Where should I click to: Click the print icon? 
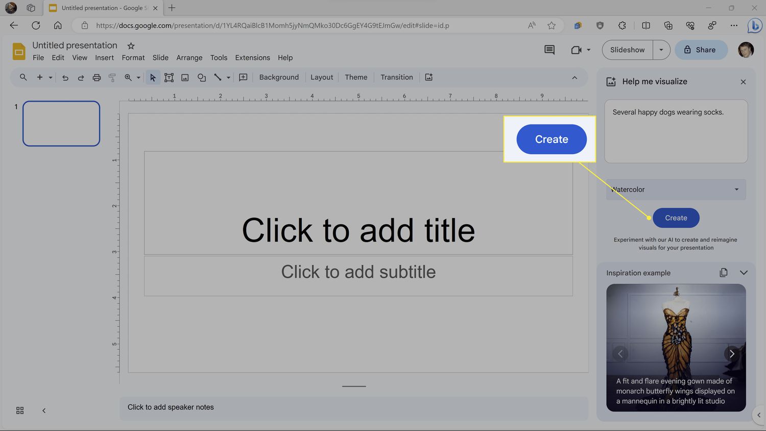pyautogui.click(x=97, y=78)
